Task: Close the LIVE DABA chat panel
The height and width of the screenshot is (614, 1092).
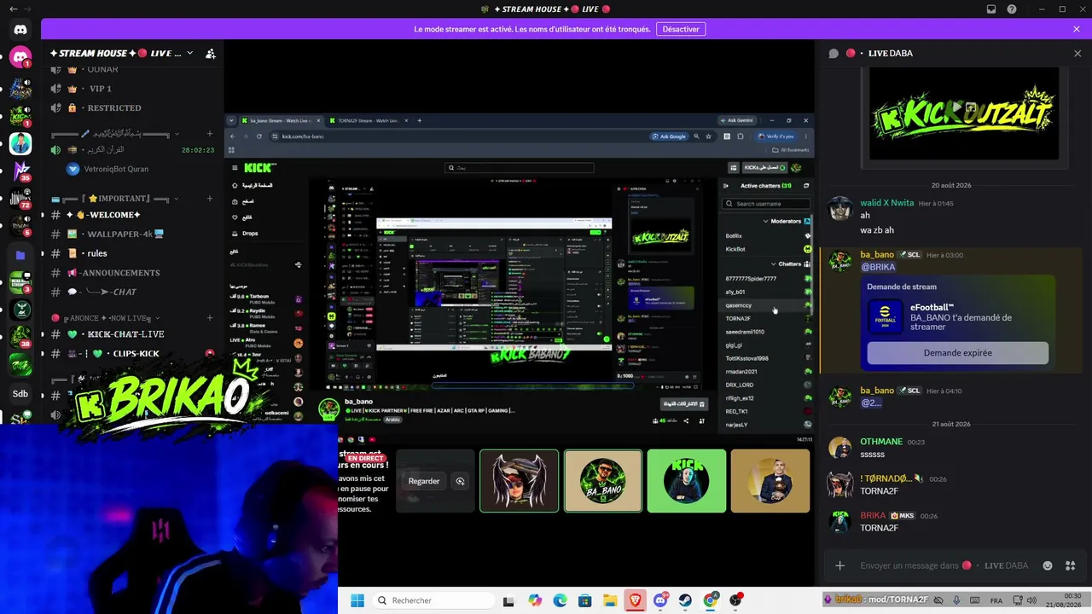Action: (x=1077, y=53)
